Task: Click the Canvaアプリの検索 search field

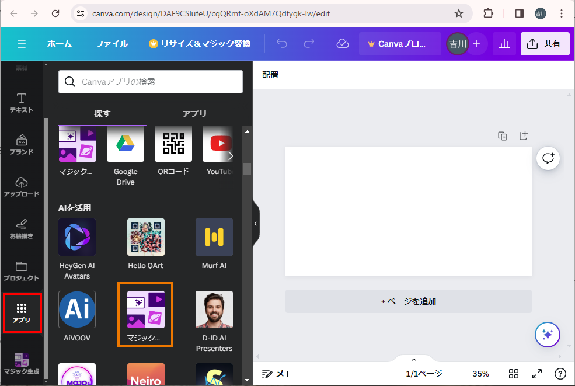Action: [151, 82]
